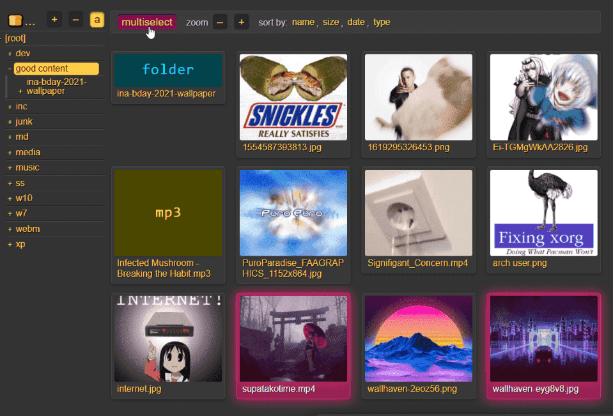Toggle the 'a' button in sidebar header
Viewport: 613px width, 416px height.
click(97, 20)
